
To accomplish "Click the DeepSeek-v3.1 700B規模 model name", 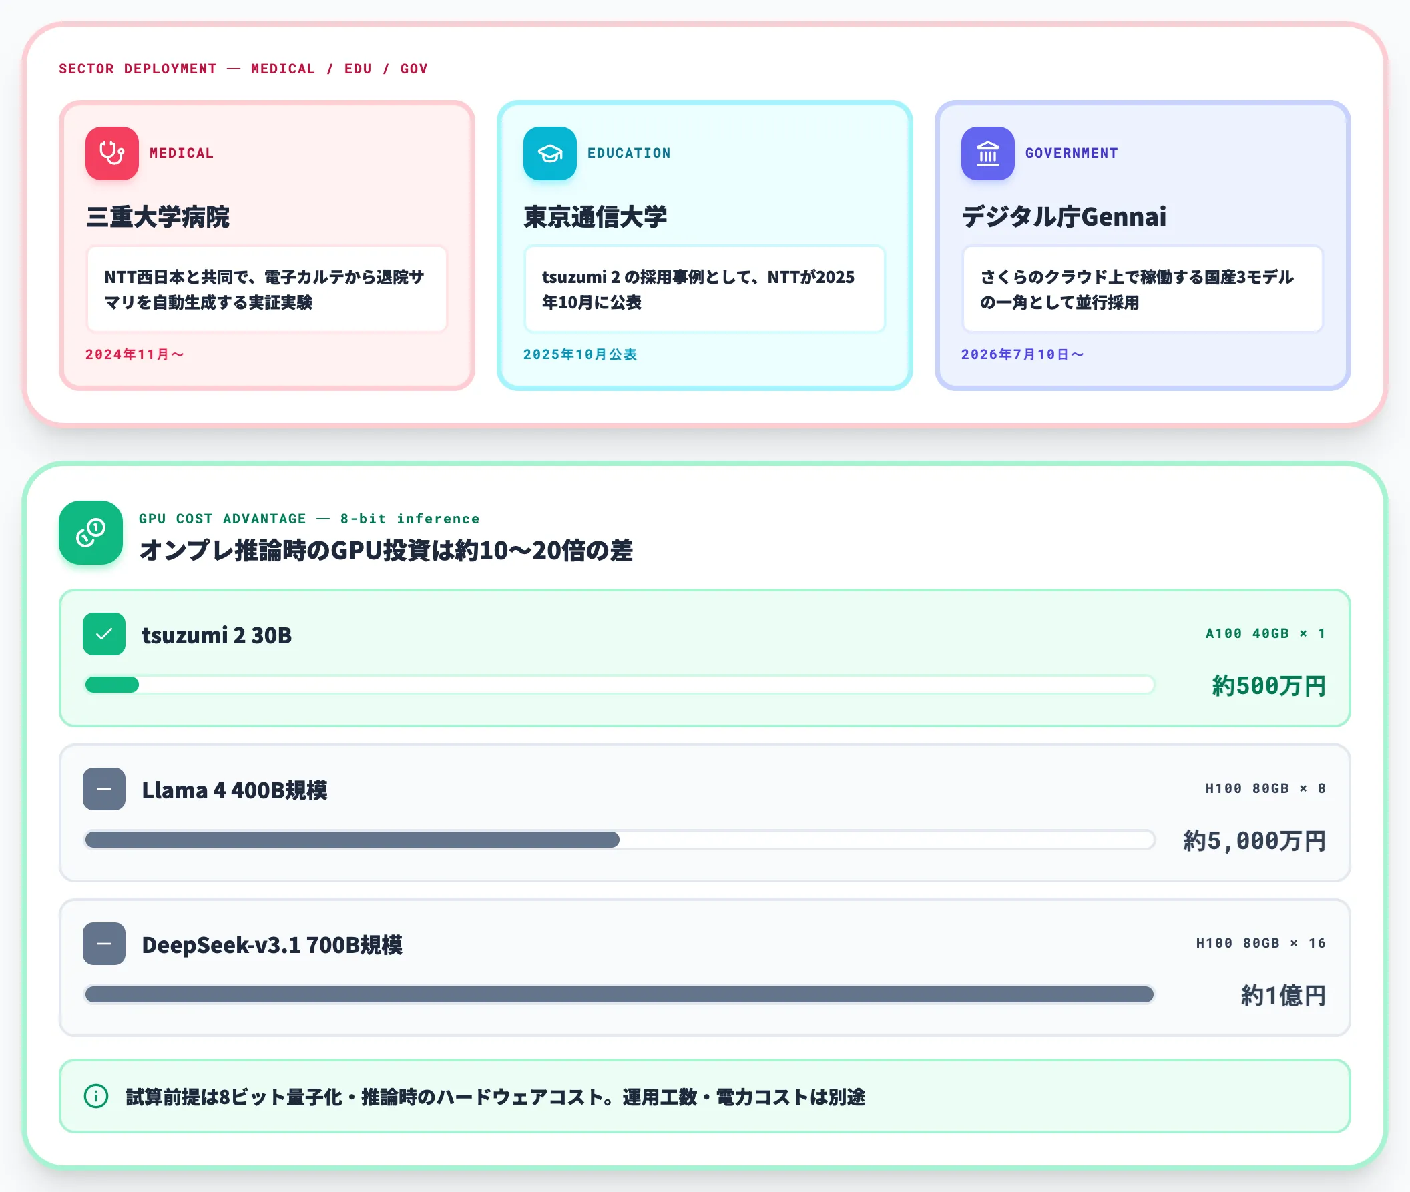I will (272, 944).
